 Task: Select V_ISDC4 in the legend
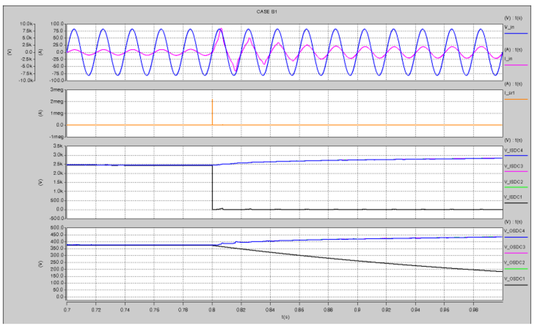coord(512,150)
